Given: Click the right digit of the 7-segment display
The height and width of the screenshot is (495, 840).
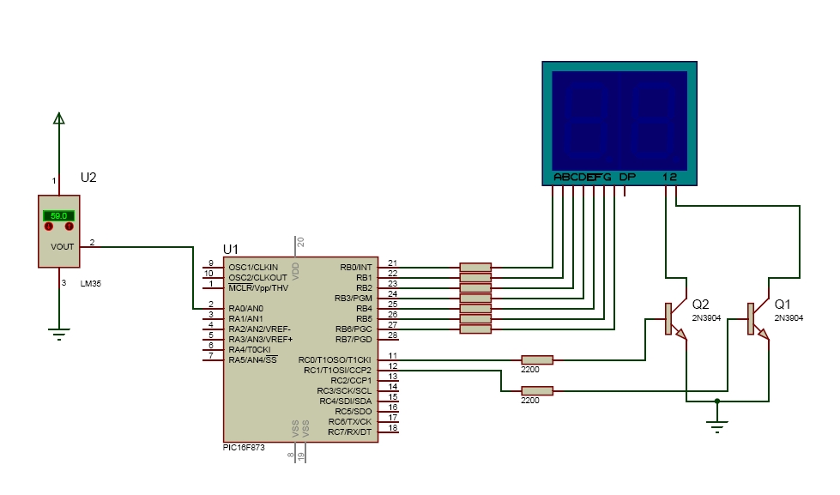Looking at the screenshot, I should point(654,121).
